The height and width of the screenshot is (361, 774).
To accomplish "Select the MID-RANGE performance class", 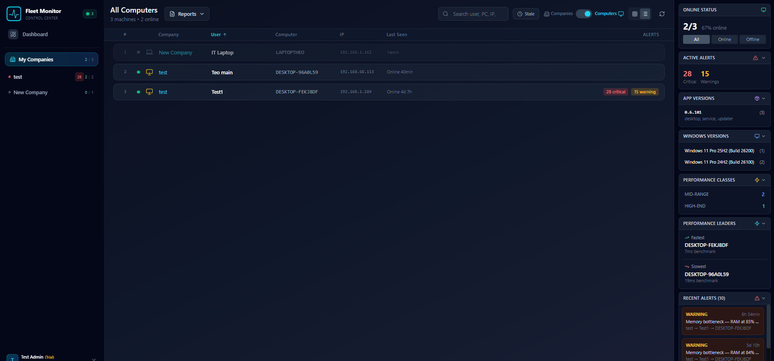I will click(724, 194).
